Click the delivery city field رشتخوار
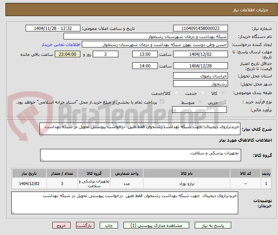This screenshot has width=278, height=235. 200,84
